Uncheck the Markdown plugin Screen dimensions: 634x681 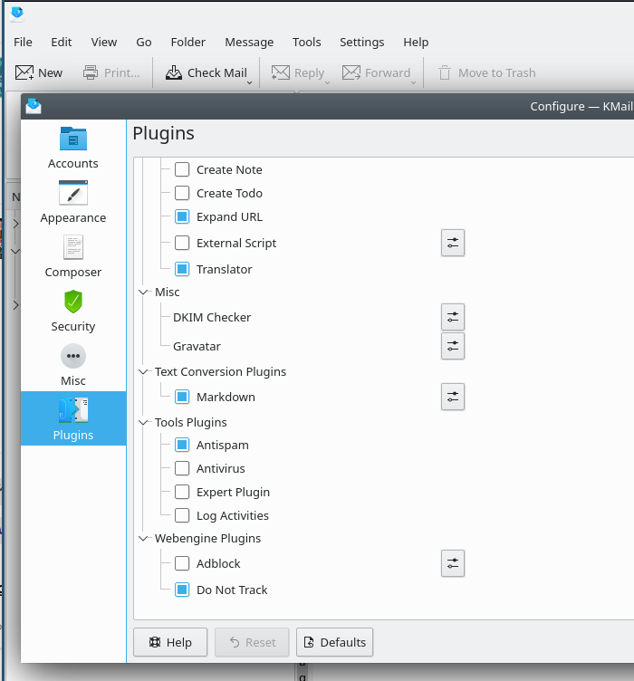[182, 397]
